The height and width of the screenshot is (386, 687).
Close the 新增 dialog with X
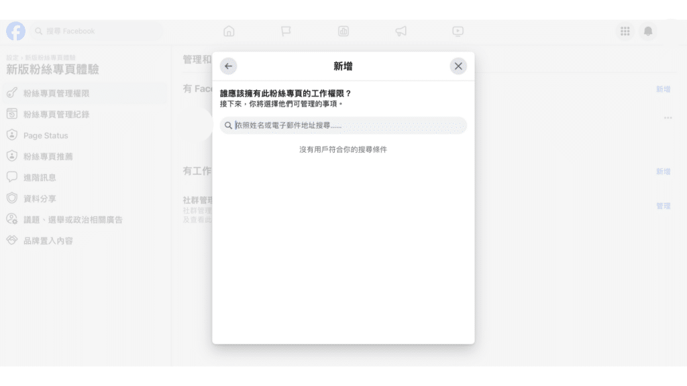[458, 66]
